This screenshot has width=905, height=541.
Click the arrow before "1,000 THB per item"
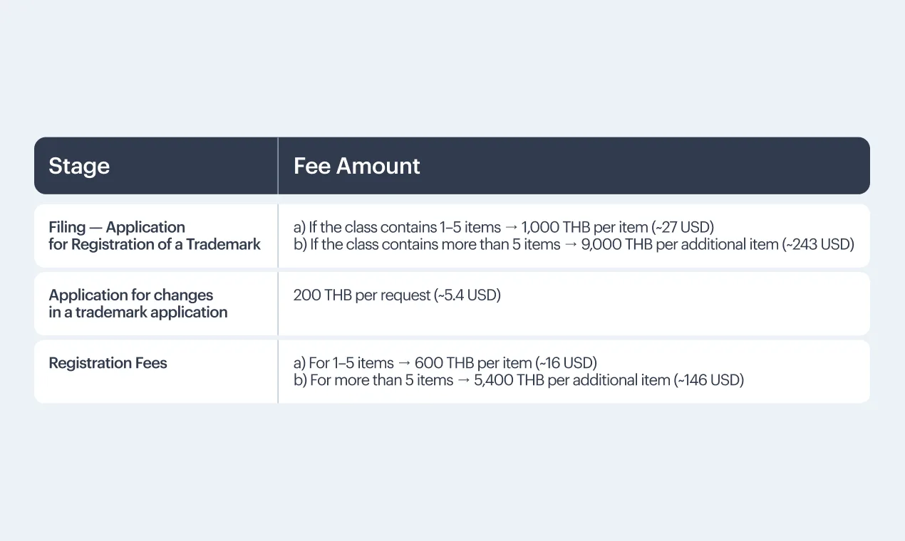pyautogui.click(x=511, y=228)
